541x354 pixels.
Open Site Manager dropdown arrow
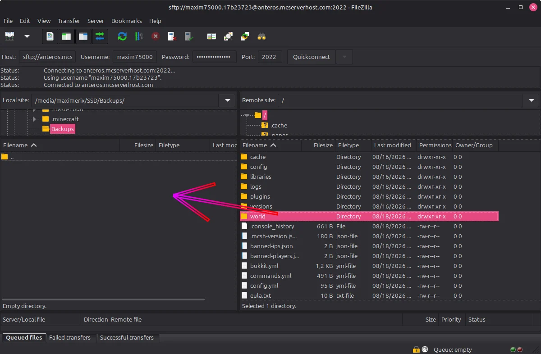pyautogui.click(x=27, y=36)
